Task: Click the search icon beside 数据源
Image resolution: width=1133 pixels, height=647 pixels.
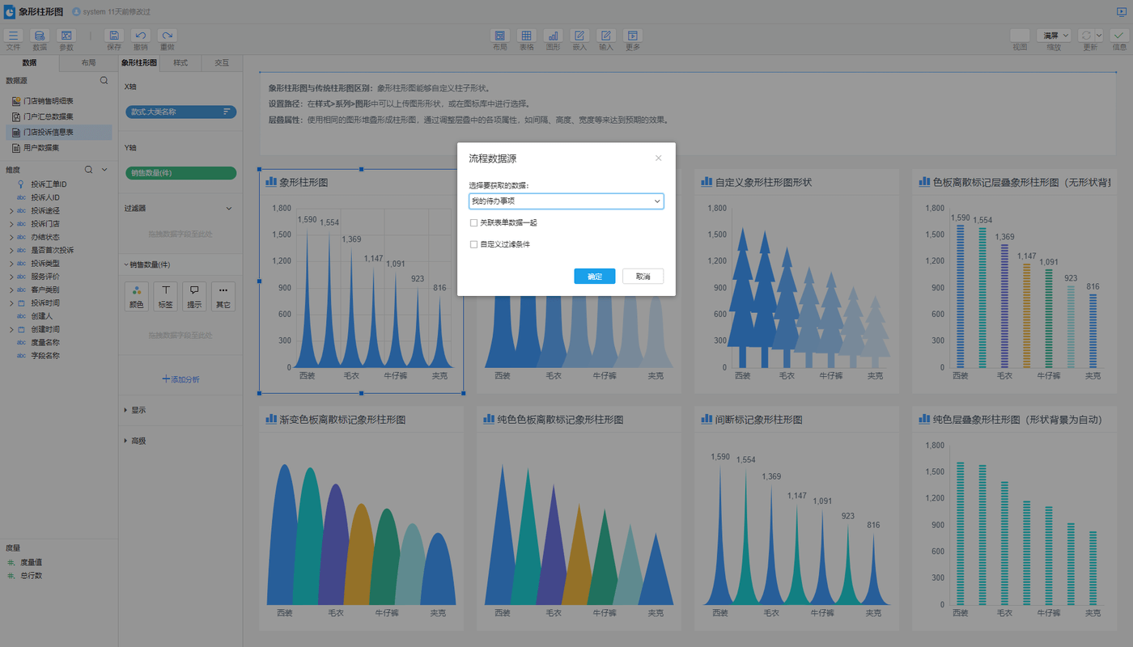Action: (x=104, y=81)
